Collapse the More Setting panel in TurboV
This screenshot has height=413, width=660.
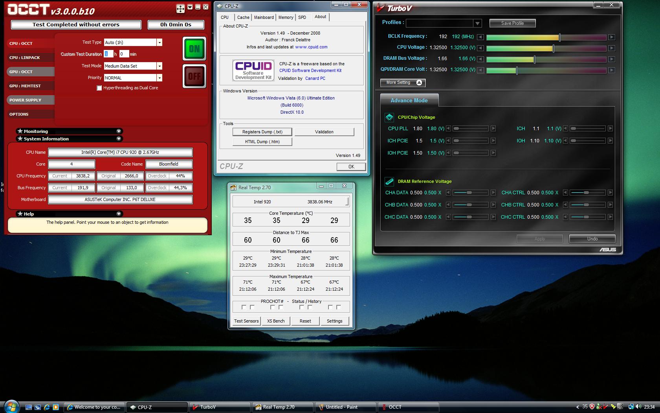403,83
